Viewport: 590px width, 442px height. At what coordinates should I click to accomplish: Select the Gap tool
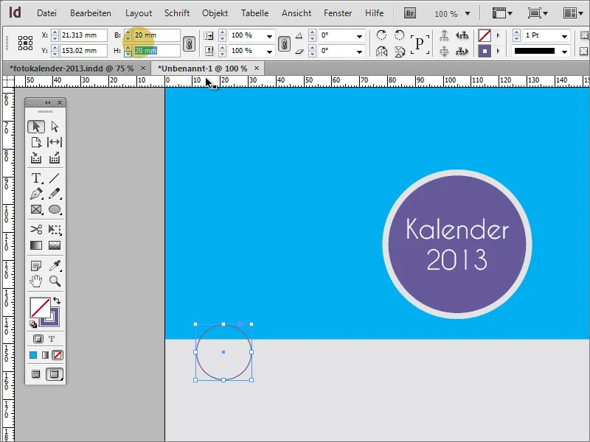point(55,142)
